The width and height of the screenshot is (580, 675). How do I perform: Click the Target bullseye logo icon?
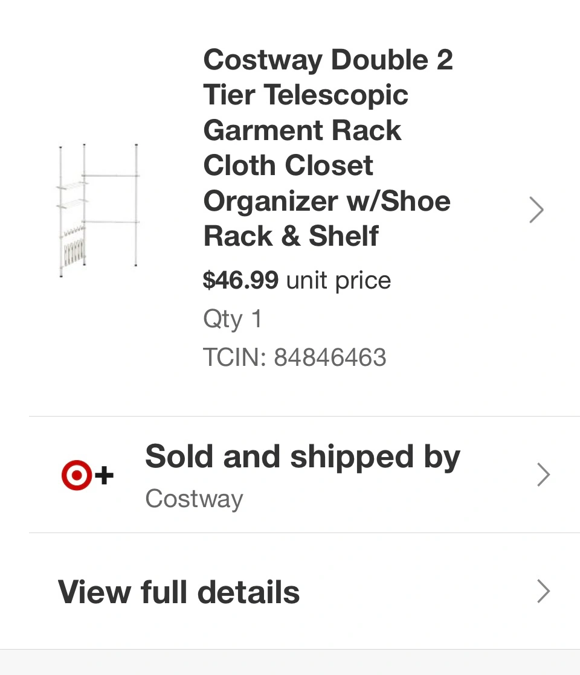(77, 475)
